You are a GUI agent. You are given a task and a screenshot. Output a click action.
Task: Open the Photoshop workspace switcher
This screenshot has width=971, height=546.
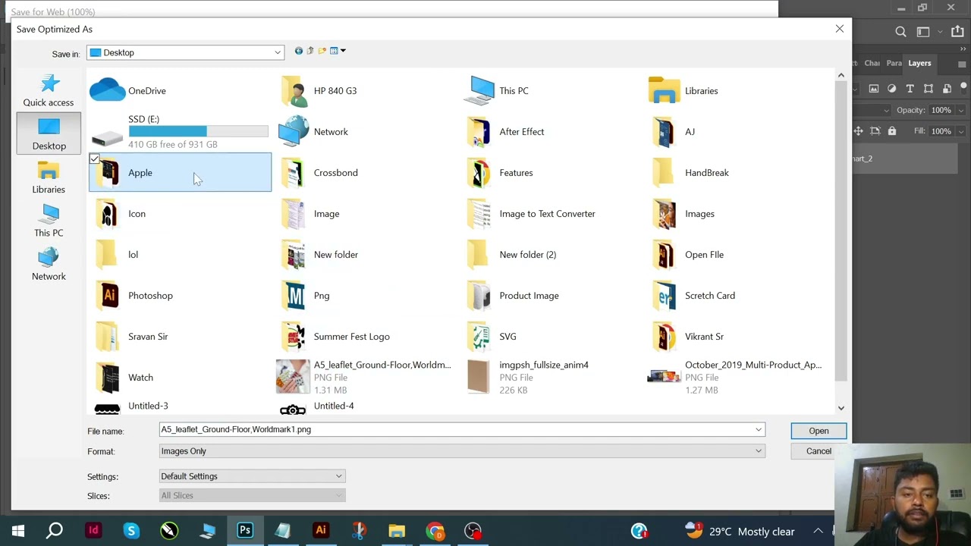tap(923, 32)
